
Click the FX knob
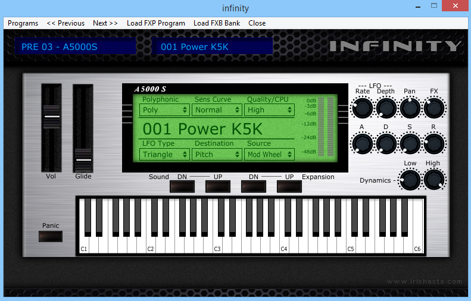pyautogui.click(x=434, y=108)
